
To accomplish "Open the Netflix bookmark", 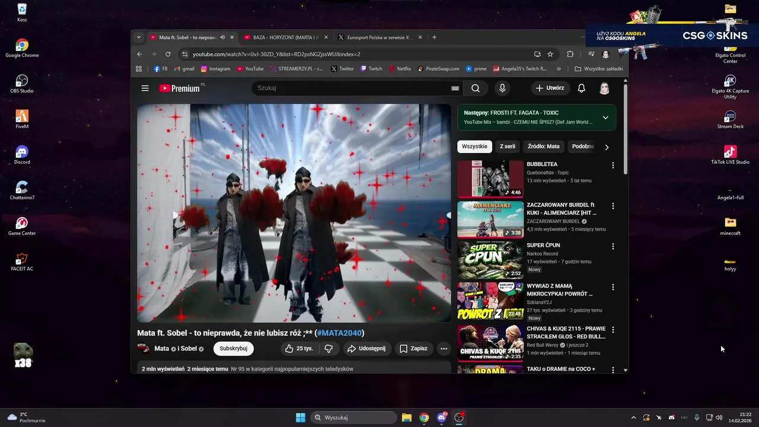I will coord(400,69).
